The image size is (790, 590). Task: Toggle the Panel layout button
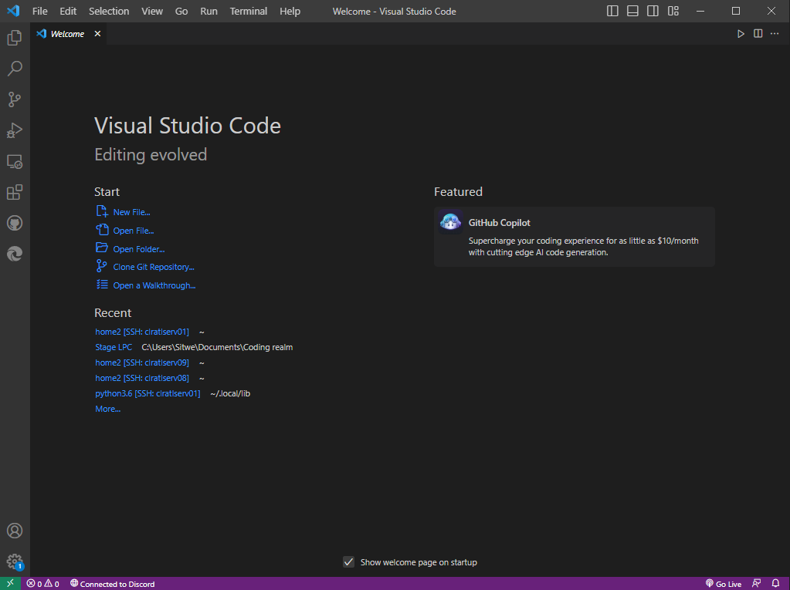[632, 11]
